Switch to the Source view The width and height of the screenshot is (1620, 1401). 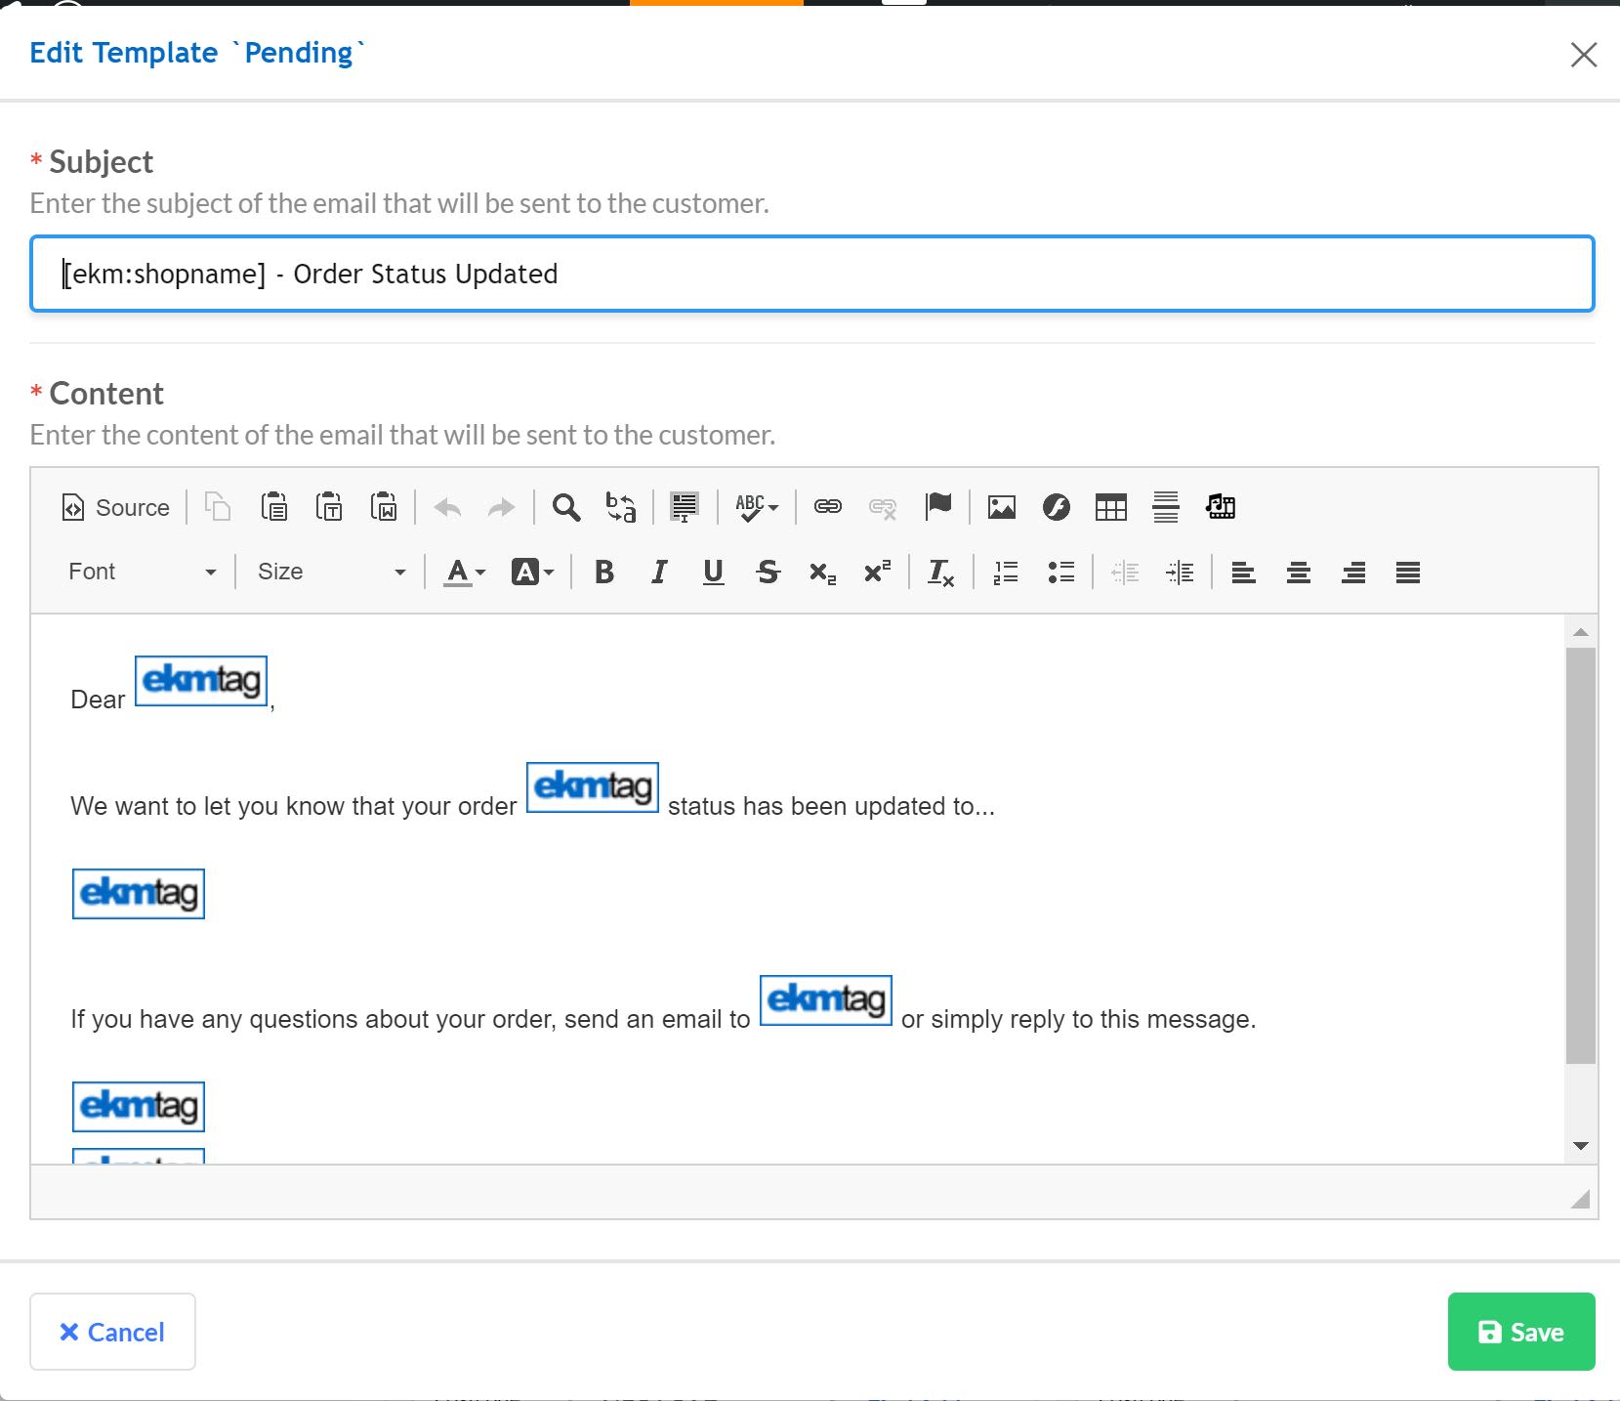[x=113, y=507]
